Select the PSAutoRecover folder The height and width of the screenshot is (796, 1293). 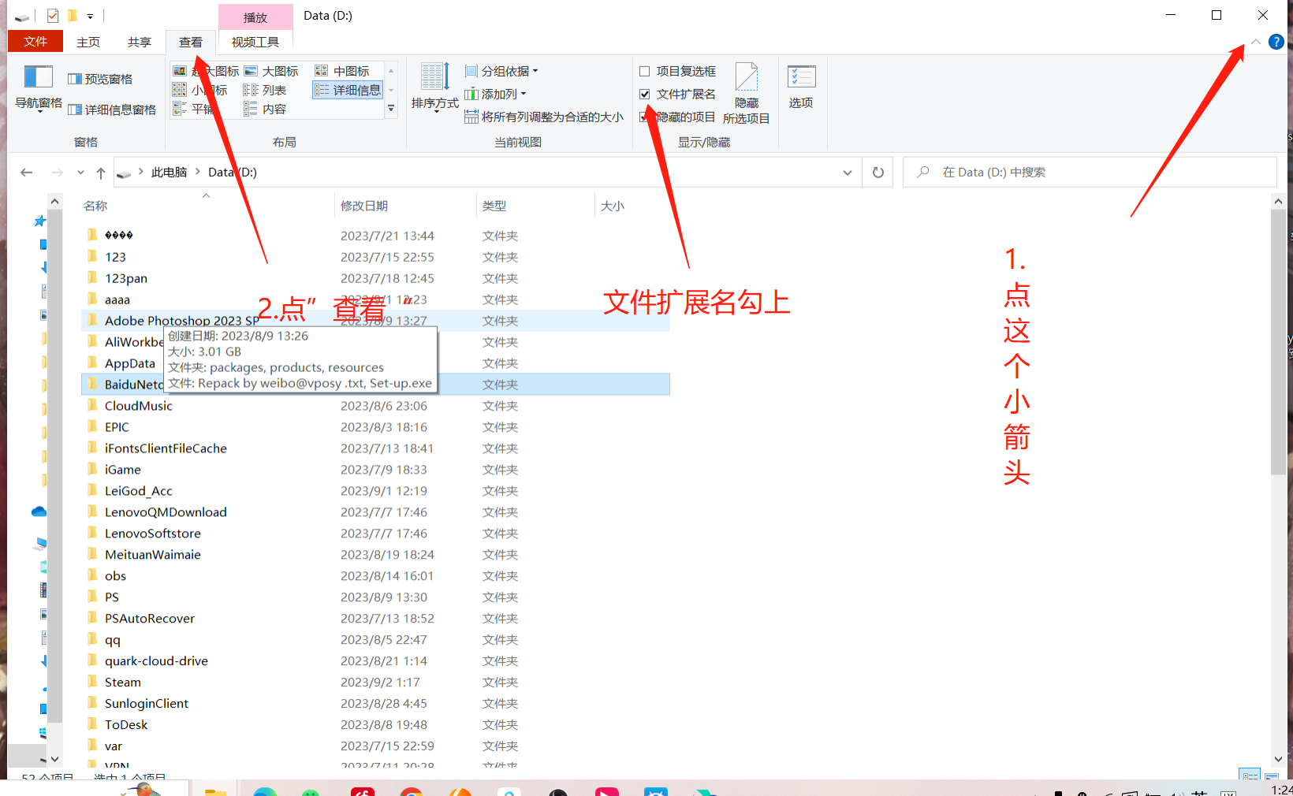149,619
